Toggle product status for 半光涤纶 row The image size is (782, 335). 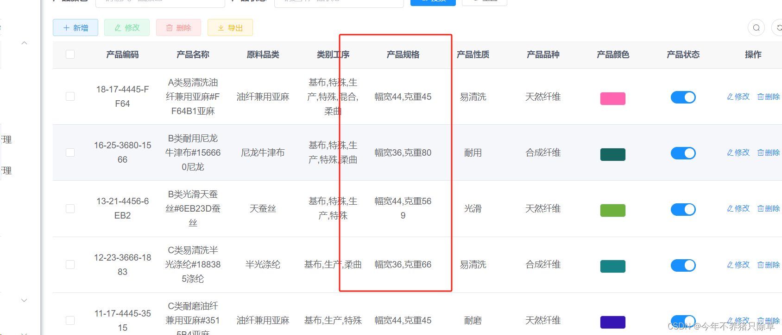pos(683,265)
